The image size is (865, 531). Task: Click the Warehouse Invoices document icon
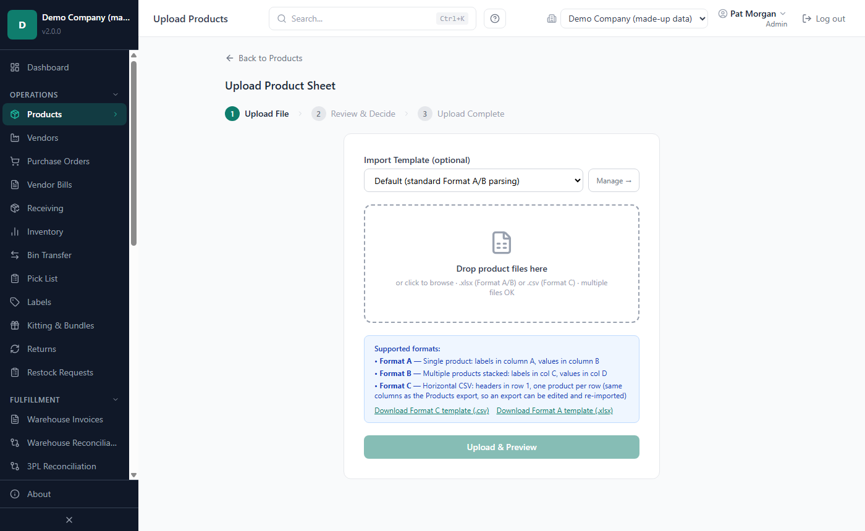click(15, 419)
